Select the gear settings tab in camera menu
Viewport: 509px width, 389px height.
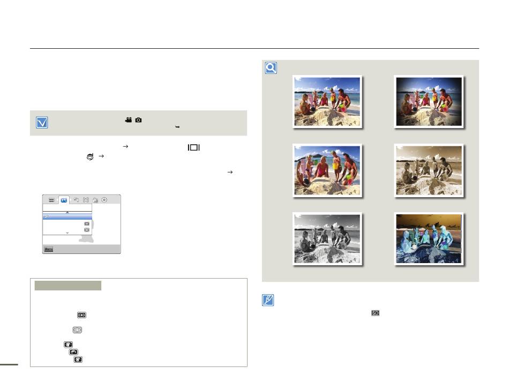(104, 200)
